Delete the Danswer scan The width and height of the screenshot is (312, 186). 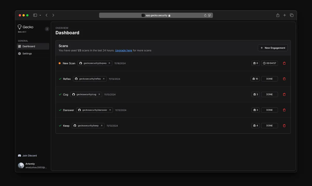pyautogui.click(x=284, y=110)
